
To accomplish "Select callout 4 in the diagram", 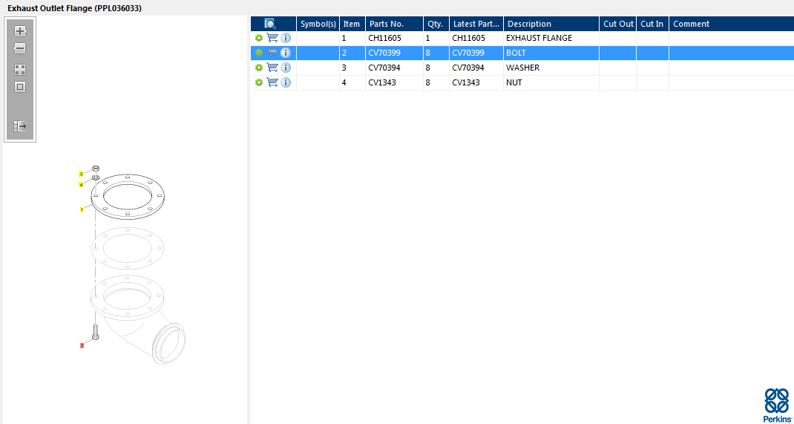I will click(x=81, y=185).
